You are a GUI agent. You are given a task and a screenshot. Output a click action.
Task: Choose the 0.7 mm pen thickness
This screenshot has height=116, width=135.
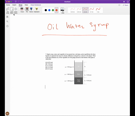pos(92,10)
